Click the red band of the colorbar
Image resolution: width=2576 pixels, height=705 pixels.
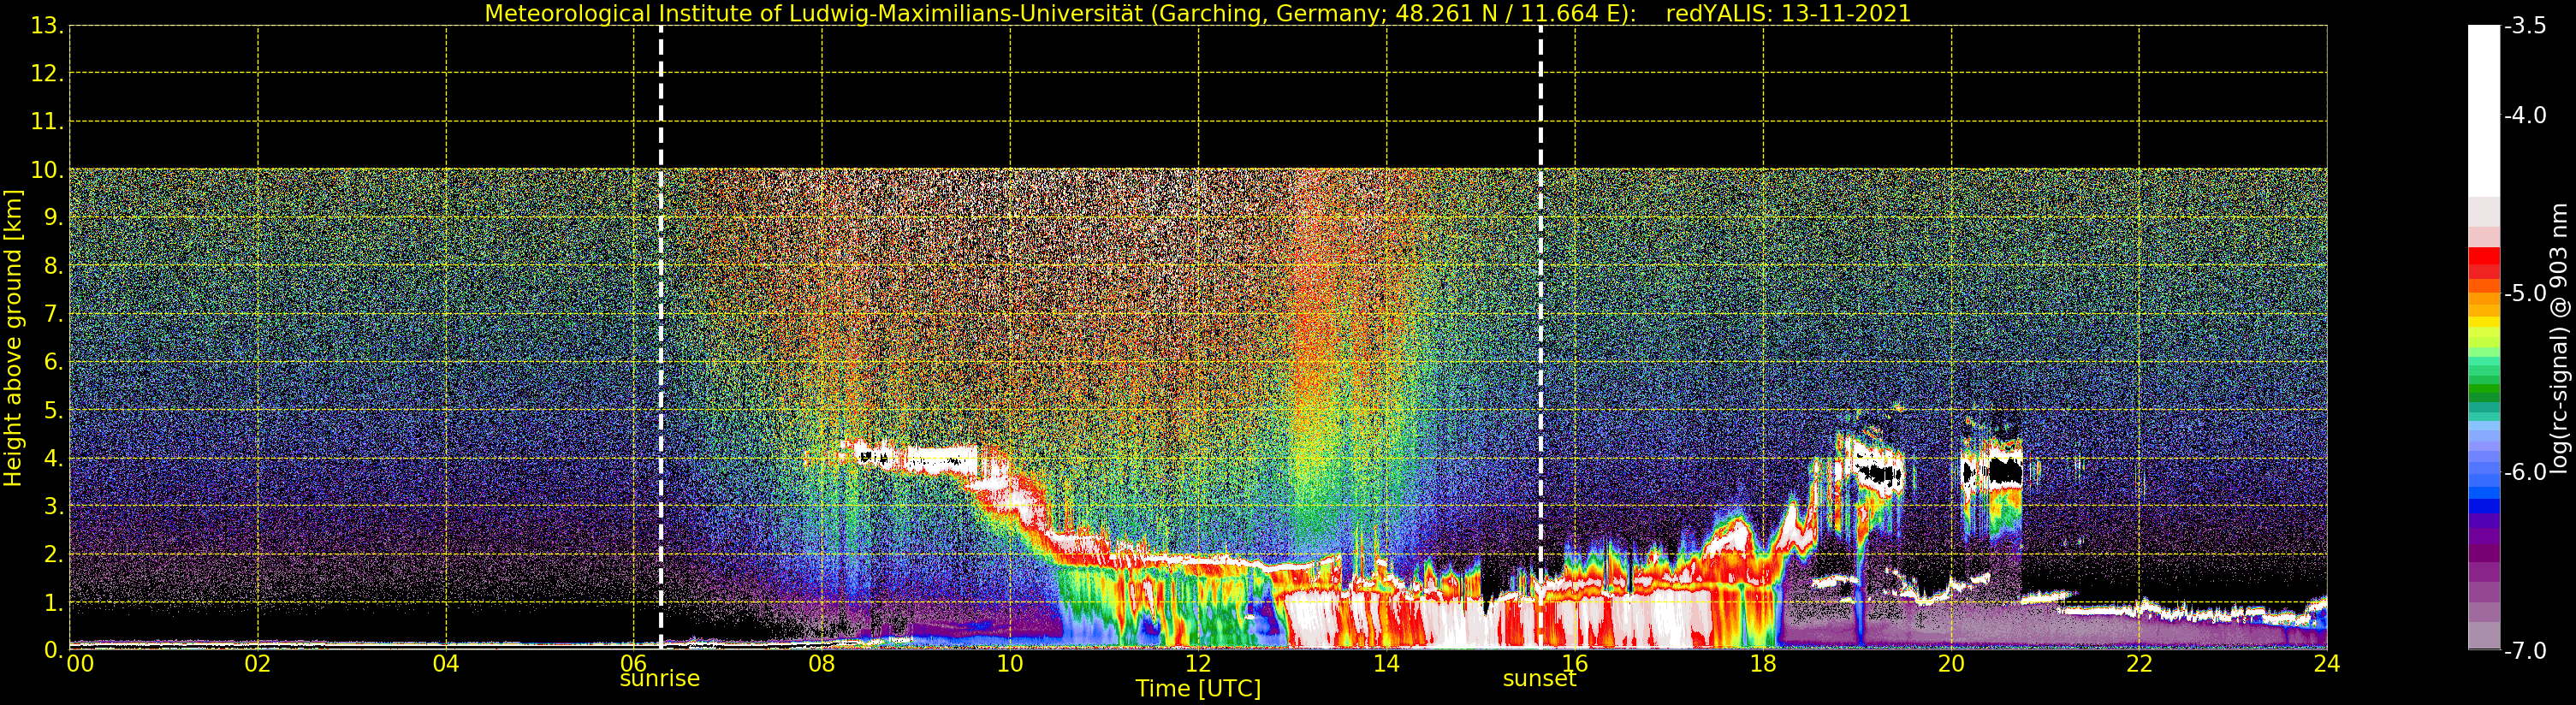pos(2483,263)
